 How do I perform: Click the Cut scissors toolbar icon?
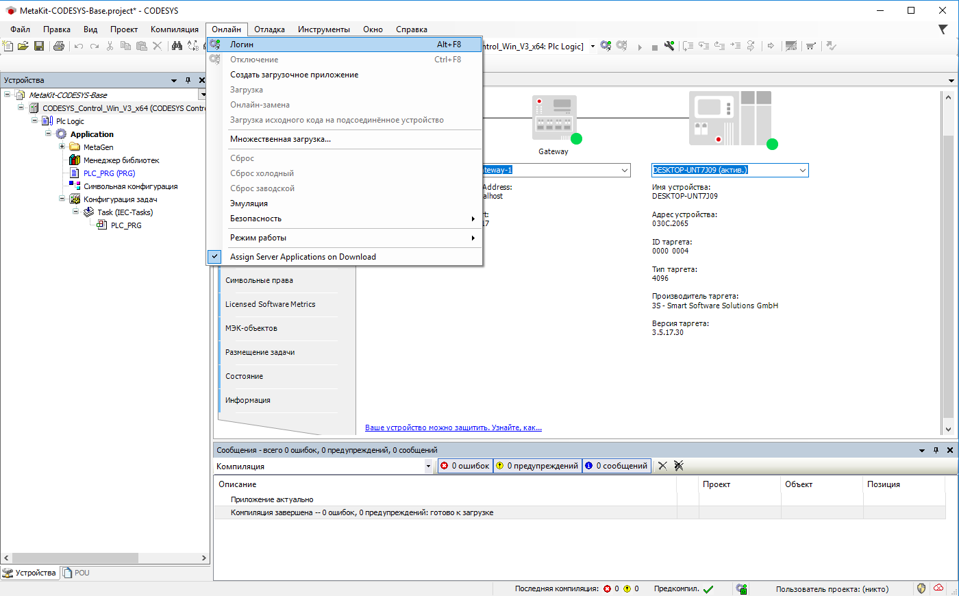click(x=110, y=46)
